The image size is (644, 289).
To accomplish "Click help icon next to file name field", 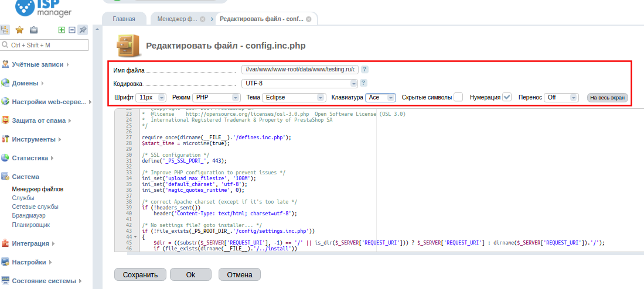I will tap(364, 69).
